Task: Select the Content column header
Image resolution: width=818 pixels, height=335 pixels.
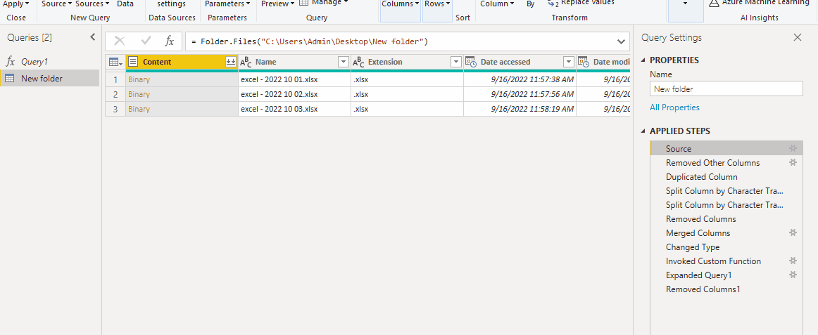Action: (x=182, y=62)
